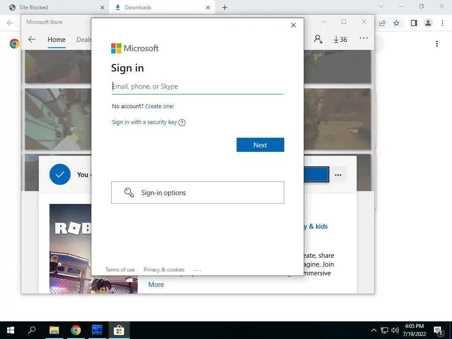The image size is (452, 339).
Task: Go back in Microsoft Store window
Action: (32, 39)
